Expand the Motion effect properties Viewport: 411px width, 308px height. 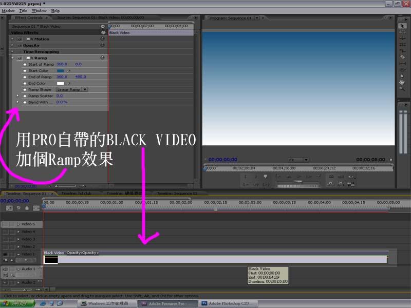point(12,39)
